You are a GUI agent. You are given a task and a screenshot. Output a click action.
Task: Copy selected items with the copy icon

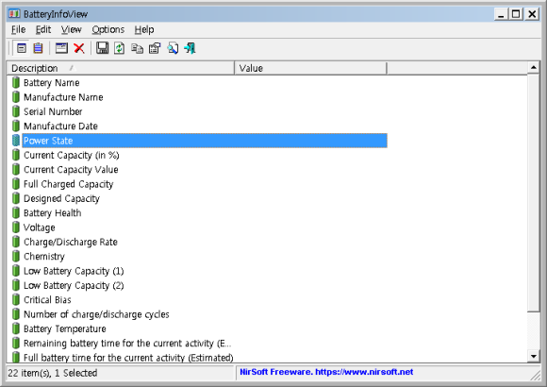pos(137,48)
